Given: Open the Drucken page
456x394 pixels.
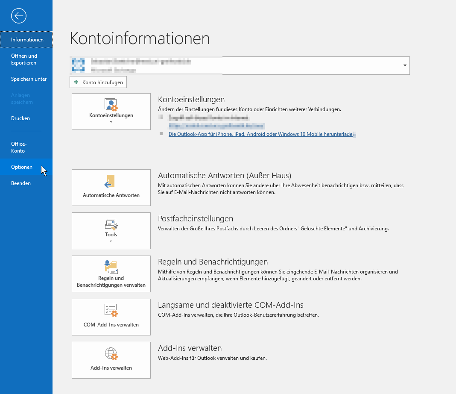Looking at the screenshot, I should (20, 118).
